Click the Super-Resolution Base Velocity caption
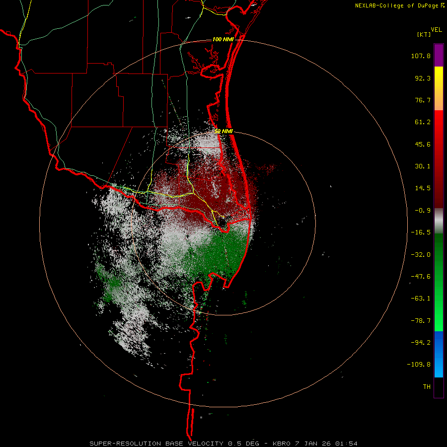447x447 pixels. tap(223, 444)
